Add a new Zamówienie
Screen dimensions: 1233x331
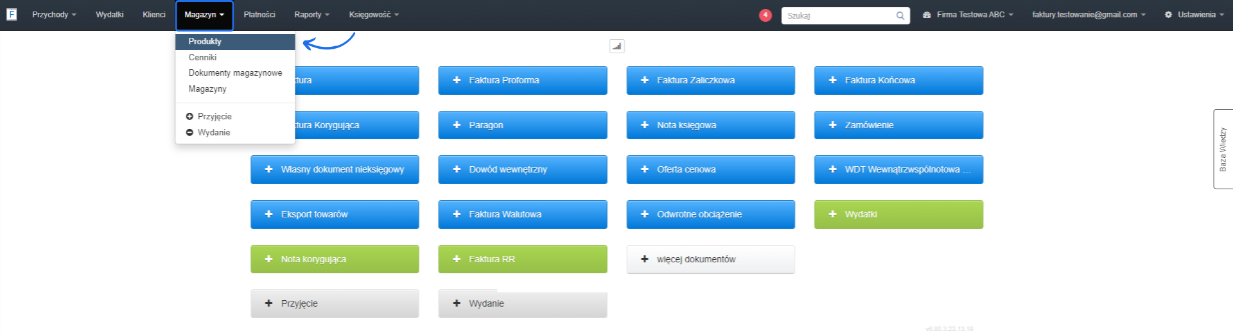898,125
